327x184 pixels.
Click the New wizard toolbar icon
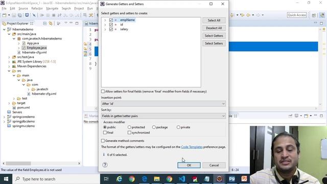point(4,15)
